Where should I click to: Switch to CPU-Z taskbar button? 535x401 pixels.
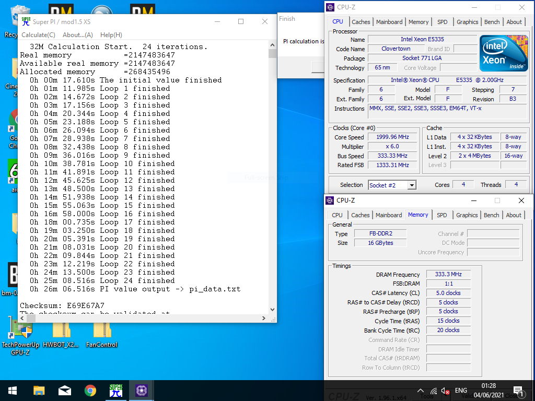(x=142, y=391)
